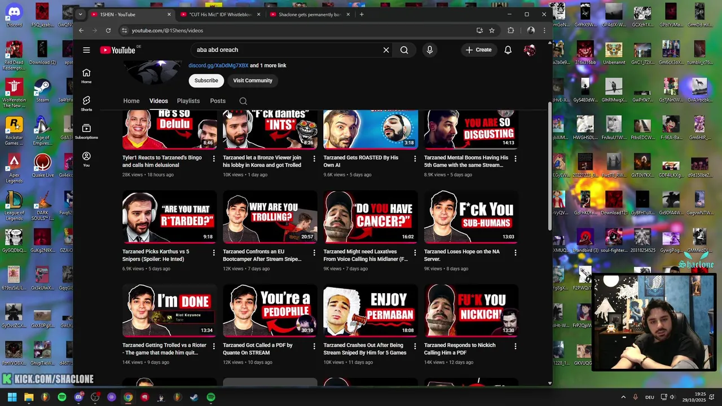Click the Visit Community button
The height and width of the screenshot is (406, 722).
tap(253, 81)
